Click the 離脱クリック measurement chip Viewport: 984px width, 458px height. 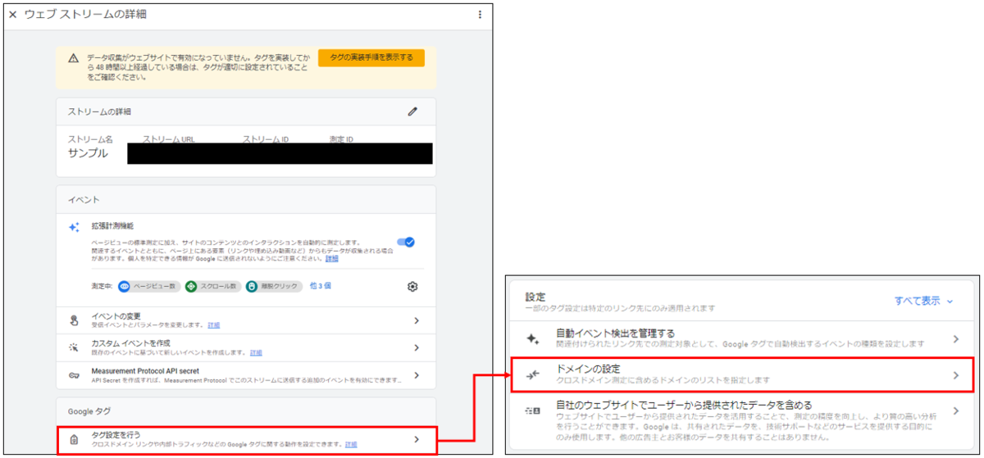274,286
